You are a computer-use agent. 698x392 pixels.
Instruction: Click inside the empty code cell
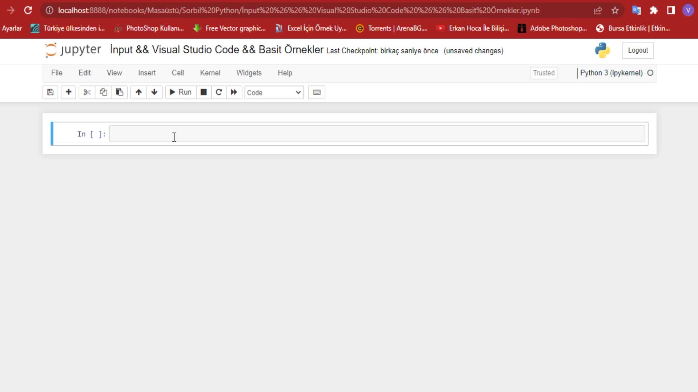coord(377,134)
